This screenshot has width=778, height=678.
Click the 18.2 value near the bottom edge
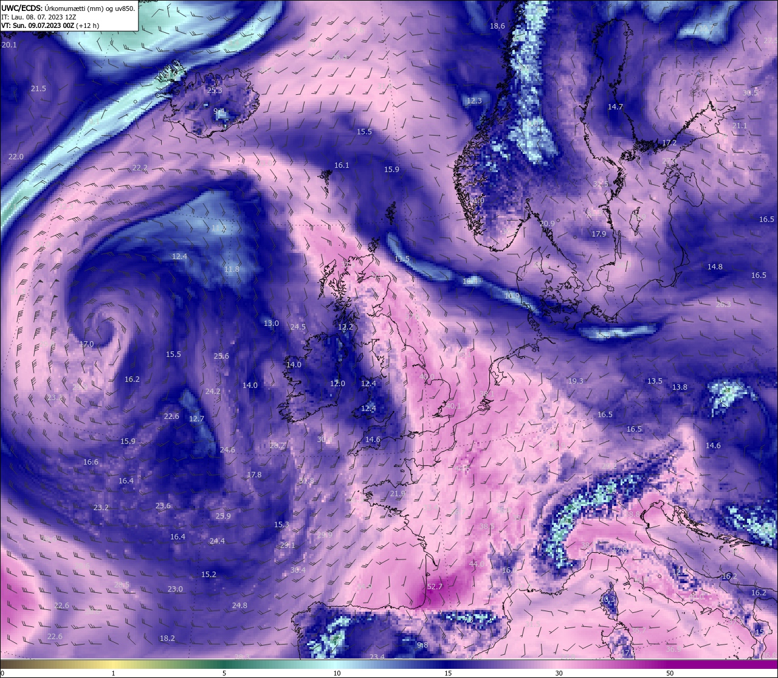point(167,638)
